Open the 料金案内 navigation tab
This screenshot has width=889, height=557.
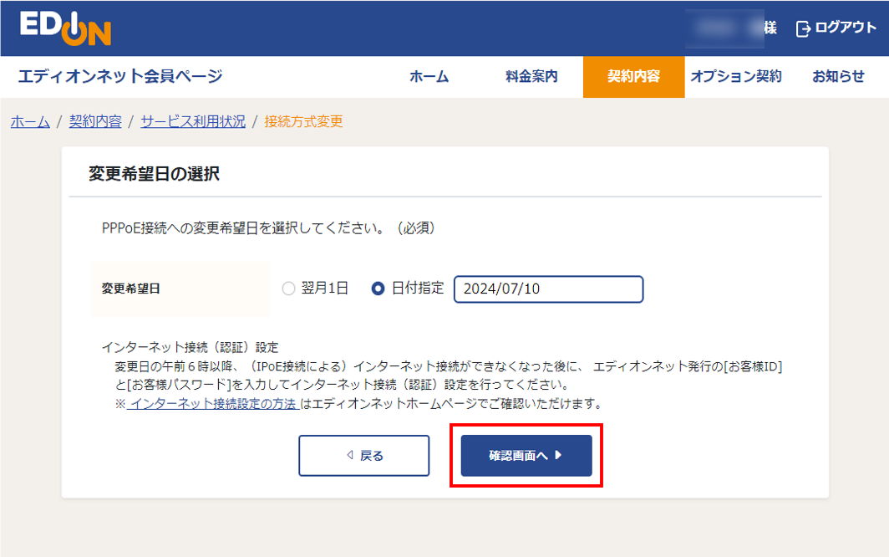pos(531,75)
